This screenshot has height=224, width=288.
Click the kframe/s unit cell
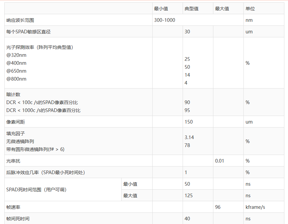click(x=256, y=207)
